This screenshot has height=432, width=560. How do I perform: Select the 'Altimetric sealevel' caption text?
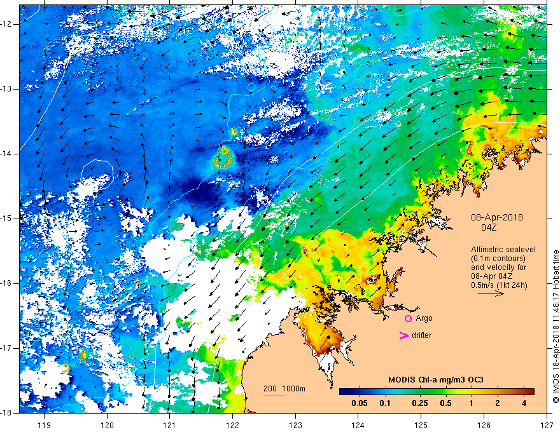503,250
